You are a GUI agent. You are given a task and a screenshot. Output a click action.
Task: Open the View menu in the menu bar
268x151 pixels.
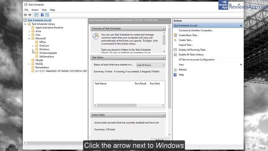pyautogui.click(x=44, y=10)
